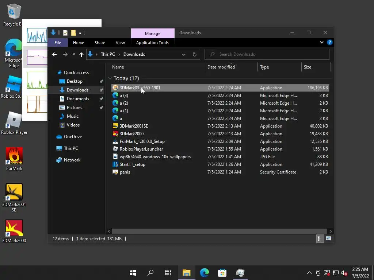Open Task View on the taskbar
Screen dimensions: 374x280
click(168, 273)
